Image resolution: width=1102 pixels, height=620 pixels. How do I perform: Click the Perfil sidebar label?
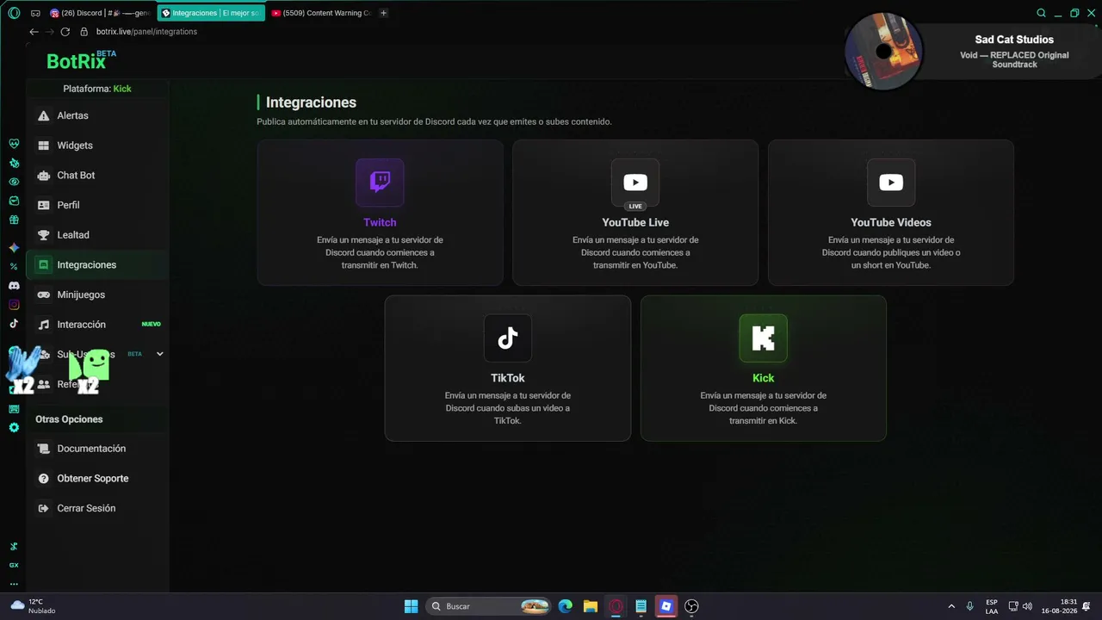coord(68,205)
